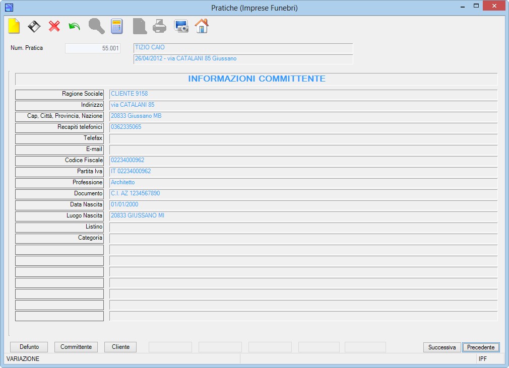The image size is (509, 368).
Task: Click the green undo arrow icon
Action: 75,26
